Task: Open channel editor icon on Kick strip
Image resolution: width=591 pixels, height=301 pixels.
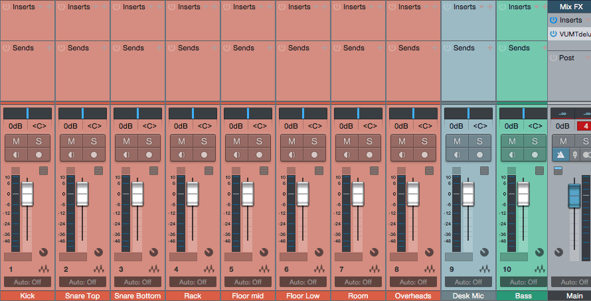Action: [43, 171]
